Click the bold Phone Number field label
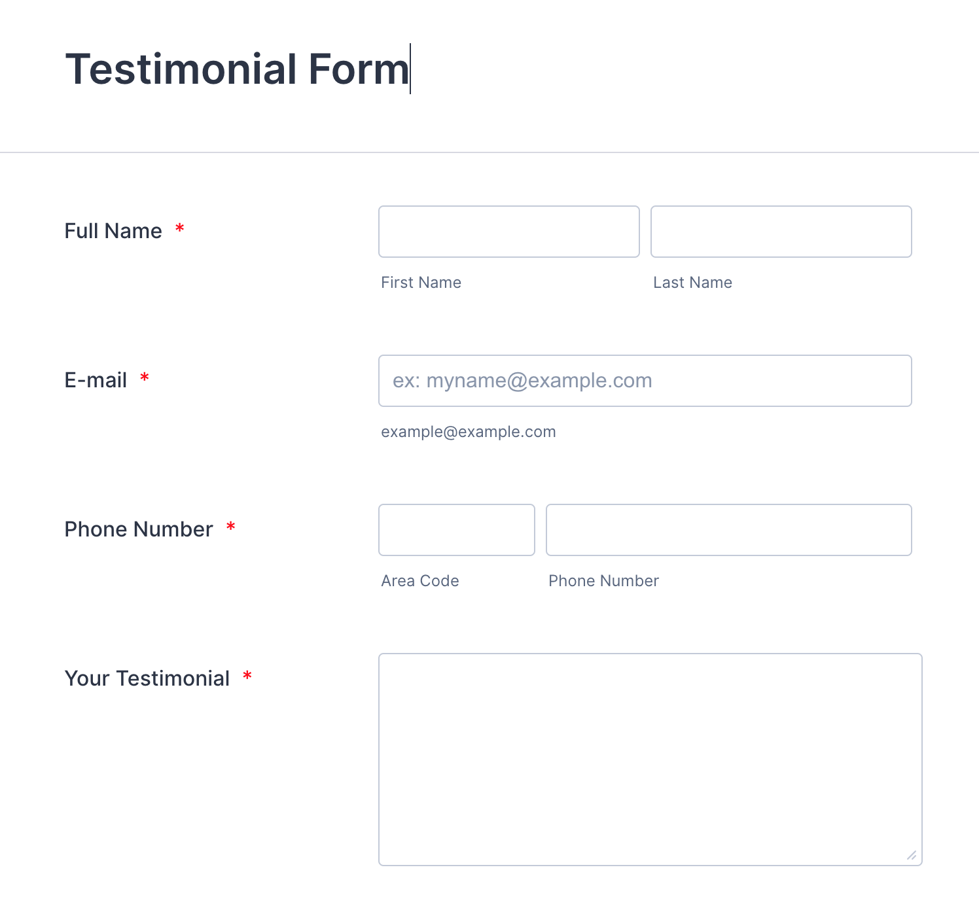This screenshot has height=912, width=979. tap(139, 529)
